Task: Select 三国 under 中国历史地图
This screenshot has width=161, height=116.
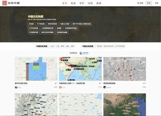Action: [58, 46]
